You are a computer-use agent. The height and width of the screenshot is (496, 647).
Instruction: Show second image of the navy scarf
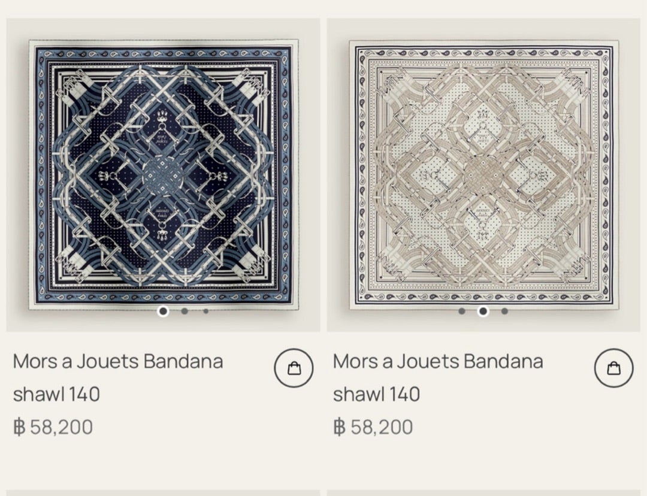point(185,311)
